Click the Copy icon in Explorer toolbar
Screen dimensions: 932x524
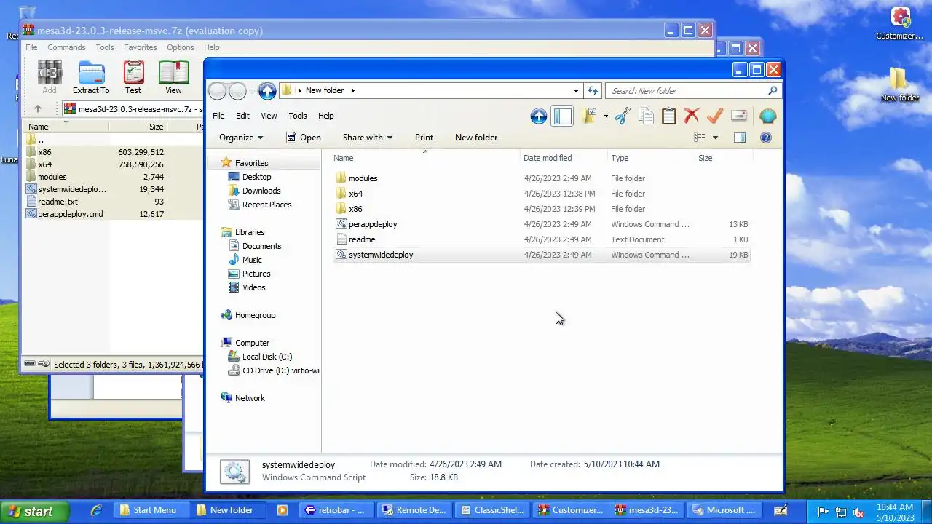(x=646, y=116)
